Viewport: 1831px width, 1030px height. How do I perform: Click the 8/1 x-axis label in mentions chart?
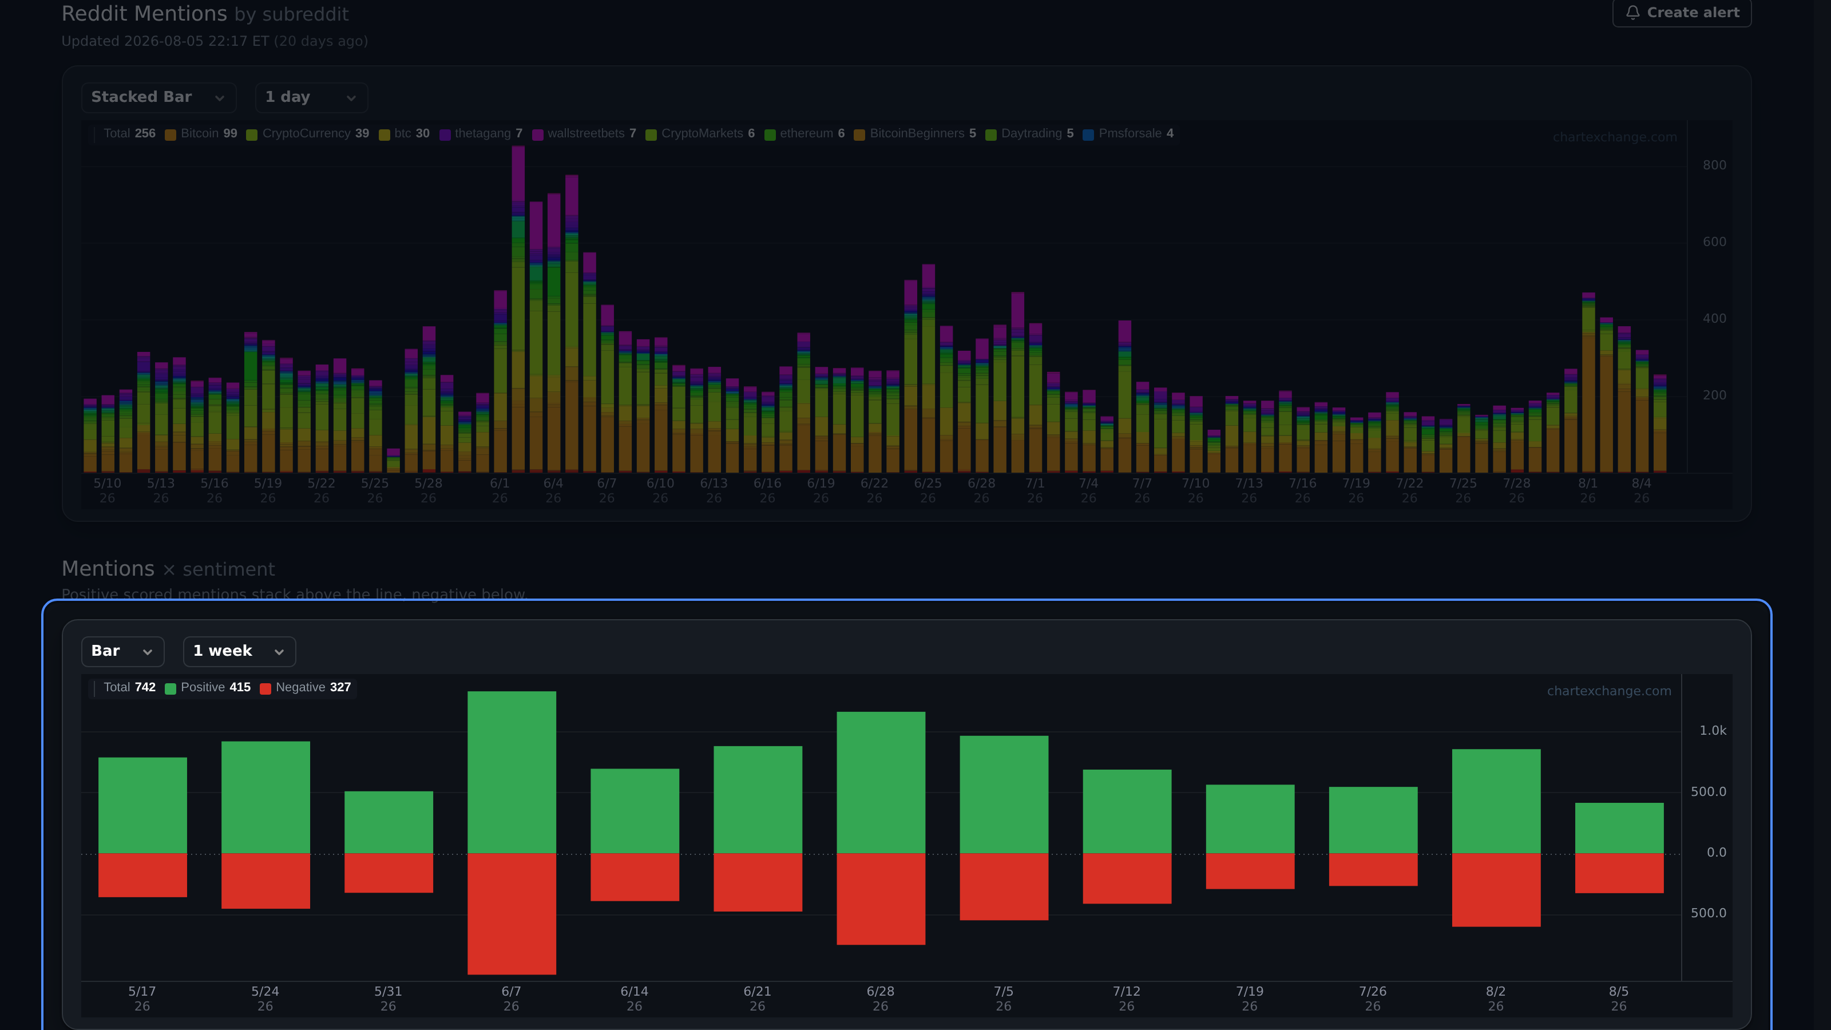pos(1587,490)
